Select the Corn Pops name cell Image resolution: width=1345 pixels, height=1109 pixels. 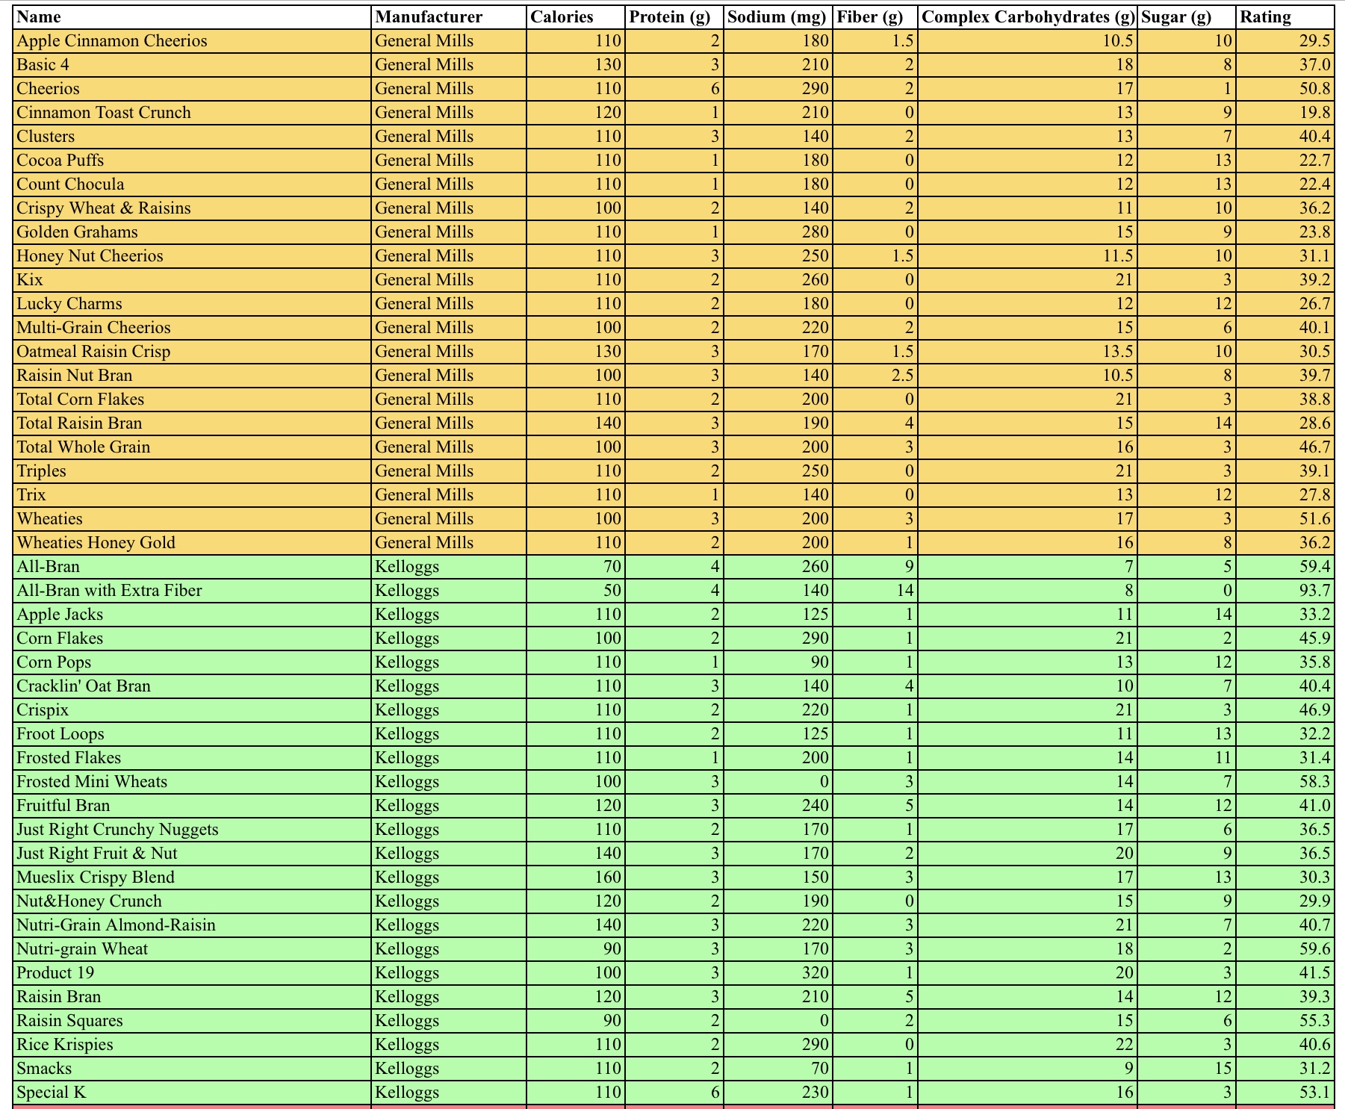point(192,662)
